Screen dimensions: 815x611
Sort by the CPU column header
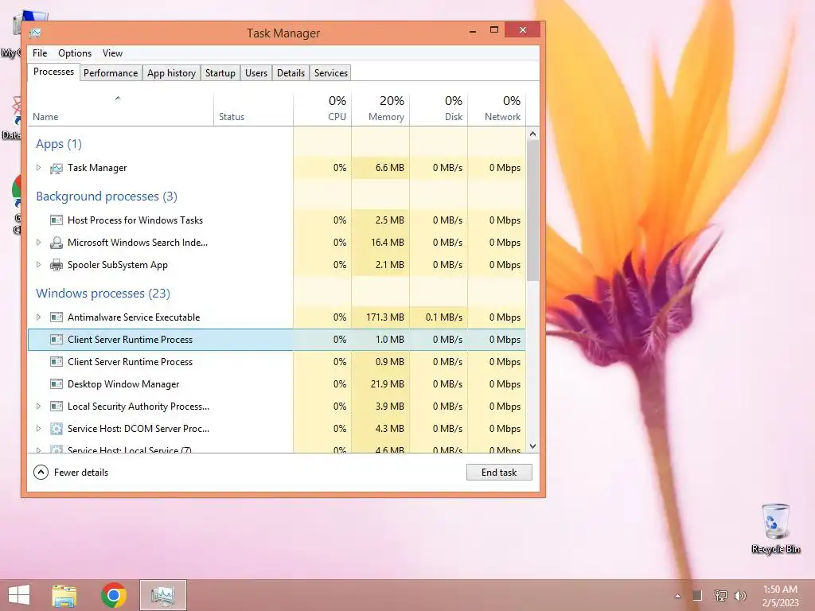coord(322,109)
